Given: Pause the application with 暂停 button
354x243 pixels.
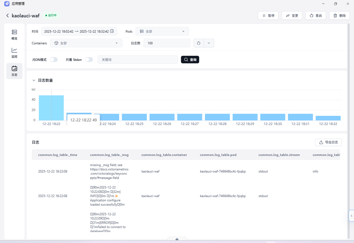Looking at the screenshot, I should 268,16.
